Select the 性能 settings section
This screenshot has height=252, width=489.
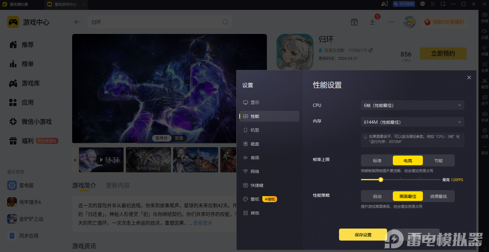tap(269, 116)
